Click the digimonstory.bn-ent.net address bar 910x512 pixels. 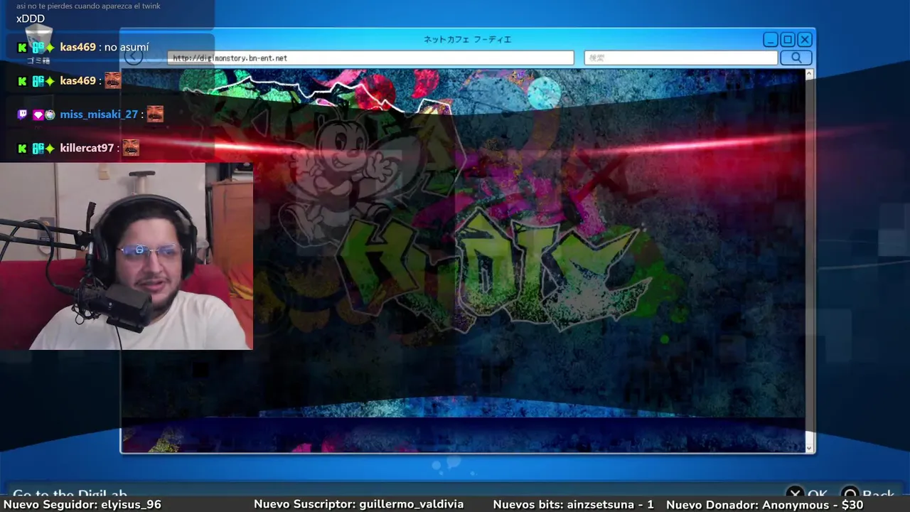coord(370,58)
